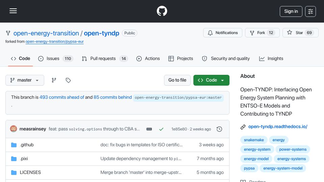Select the energy-system-model topic tag
The height and width of the screenshot is (182, 324).
(x=283, y=168)
